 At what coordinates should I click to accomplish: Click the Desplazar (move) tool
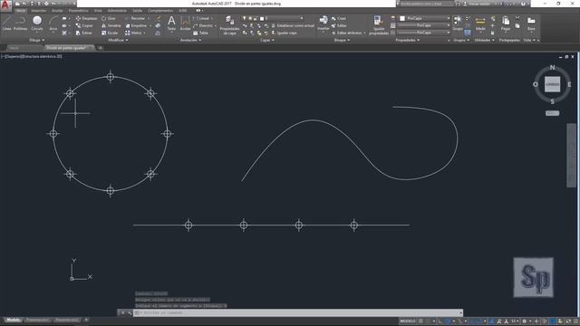[86, 18]
